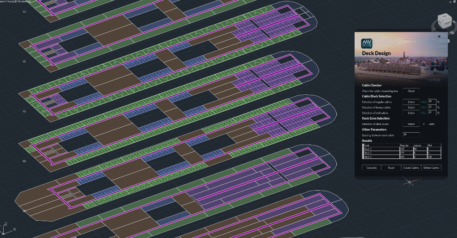The image size is (457, 238).
Task: Edit the mid cabins percentage field
Action: (432, 113)
